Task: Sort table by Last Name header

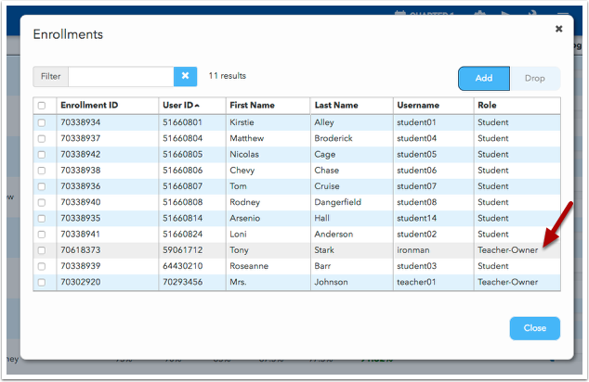Action: [337, 106]
